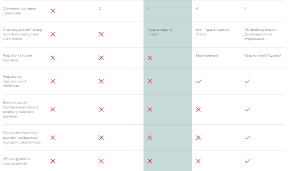Click the '1 раз в неделю. 2 часа.' highlighted cell

pyautogui.click(x=160, y=32)
